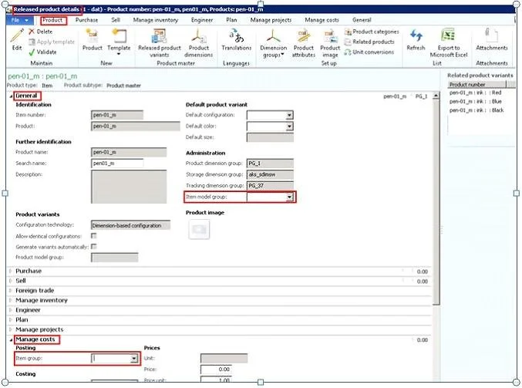Click the product image placeholder thumbnail

click(x=199, y=229)
